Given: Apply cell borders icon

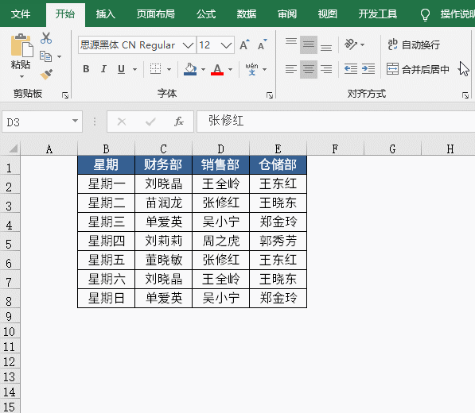Looking at the screenshot, I should pyautogui.click(x=155, y=69).
